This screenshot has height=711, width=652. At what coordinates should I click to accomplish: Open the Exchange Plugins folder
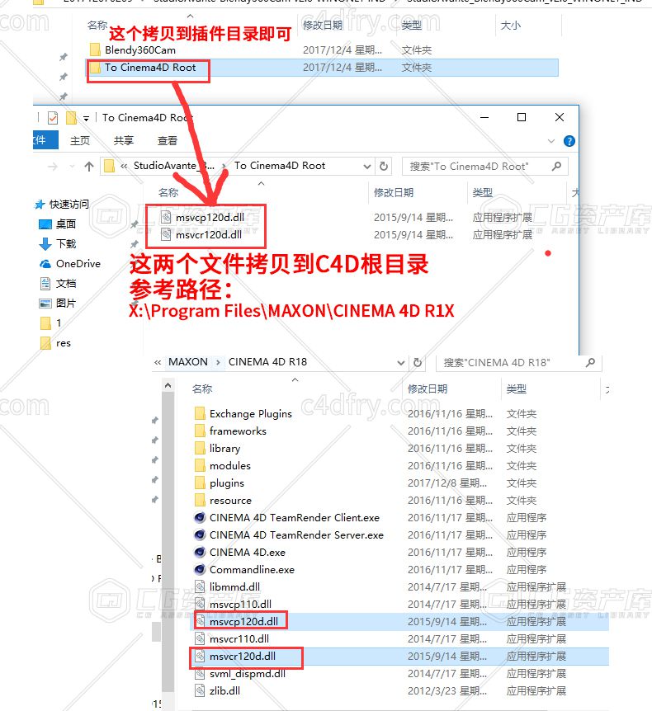pyautogui.click(x=243, y=413)
